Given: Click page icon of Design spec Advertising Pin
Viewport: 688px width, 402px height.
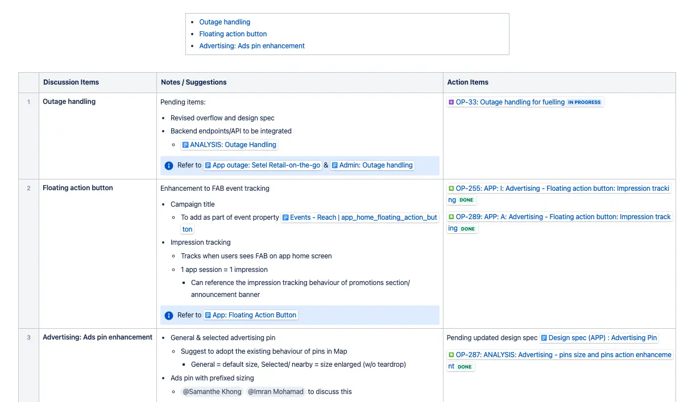Looking at the screenshot, I should [544, 338].
